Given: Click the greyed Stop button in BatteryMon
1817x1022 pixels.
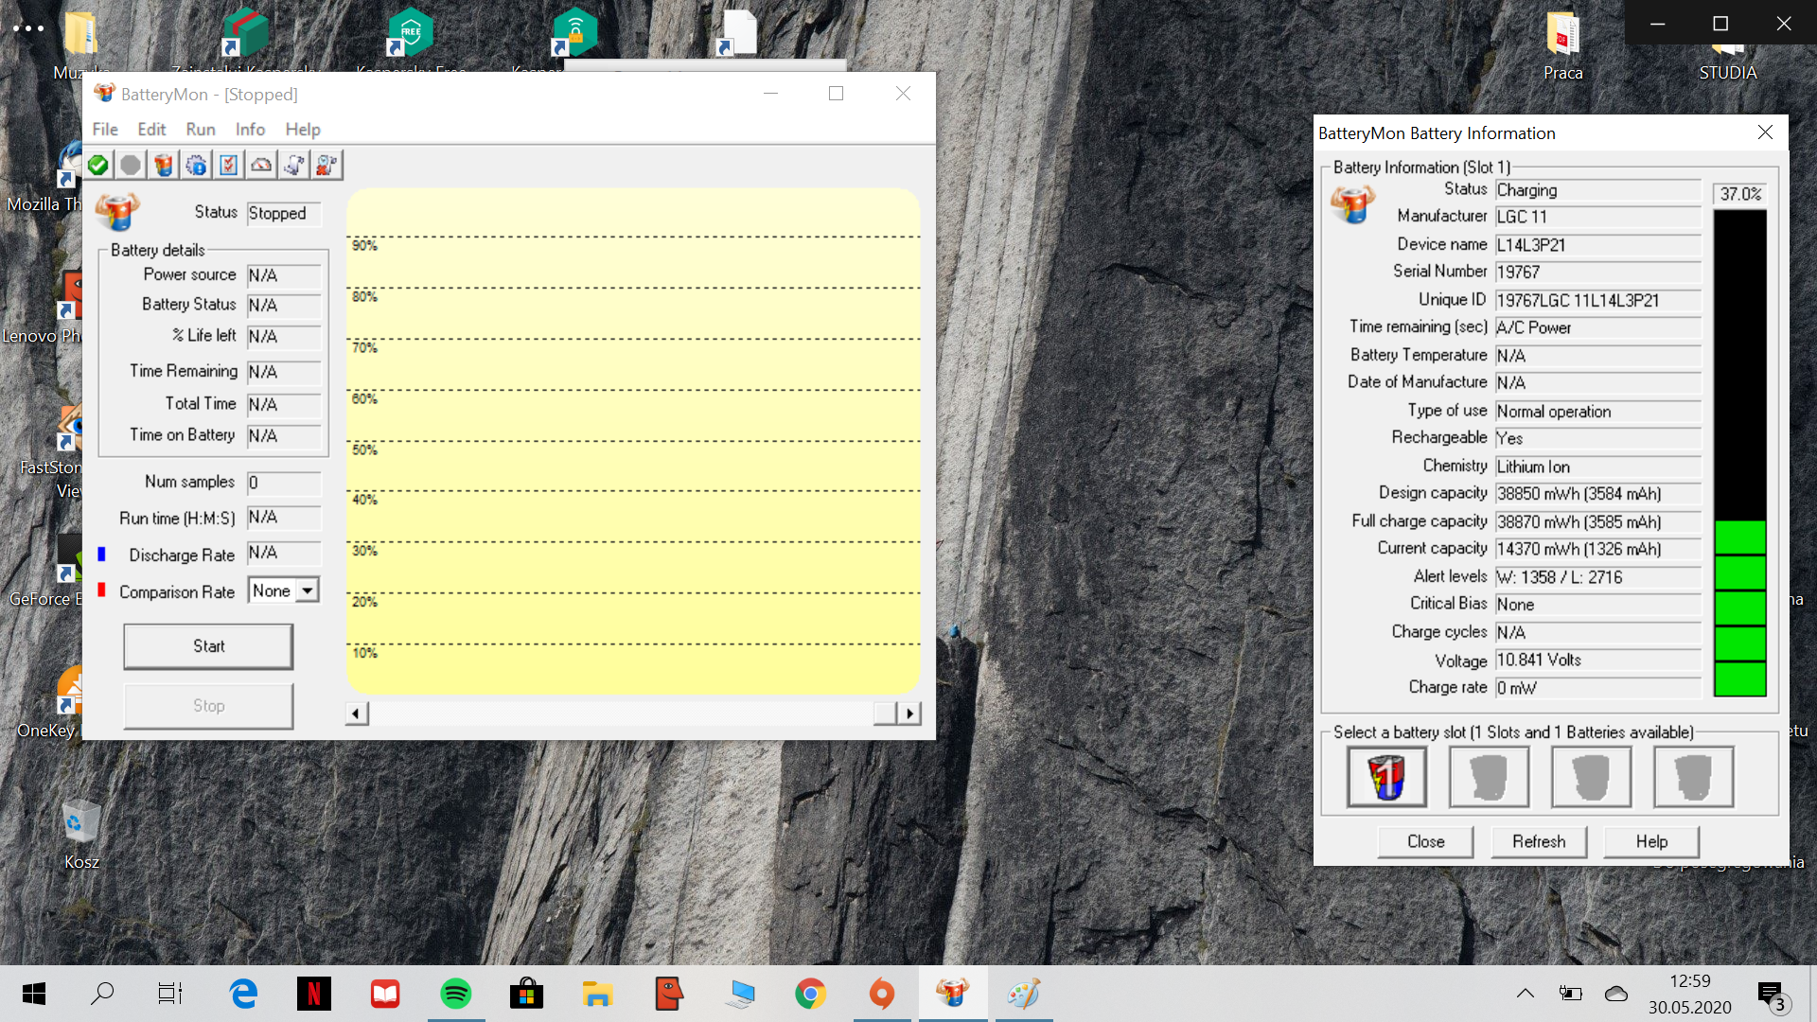Looking at the screenshot, I should (208, 706).
